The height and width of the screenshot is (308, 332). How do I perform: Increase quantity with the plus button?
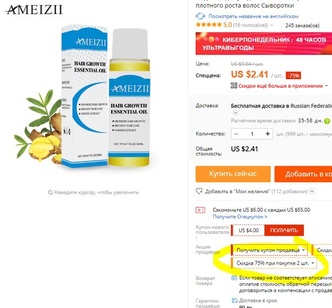point(268,134)
